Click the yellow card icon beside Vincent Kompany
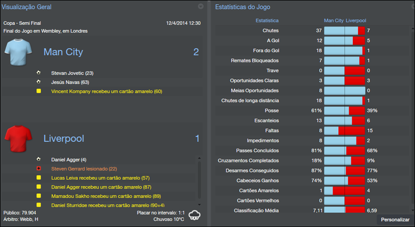 38,91
